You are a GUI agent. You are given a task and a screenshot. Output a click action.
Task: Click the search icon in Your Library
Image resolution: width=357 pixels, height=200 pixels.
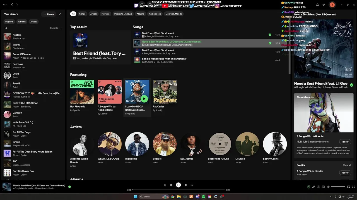click(x=6, y=28)
